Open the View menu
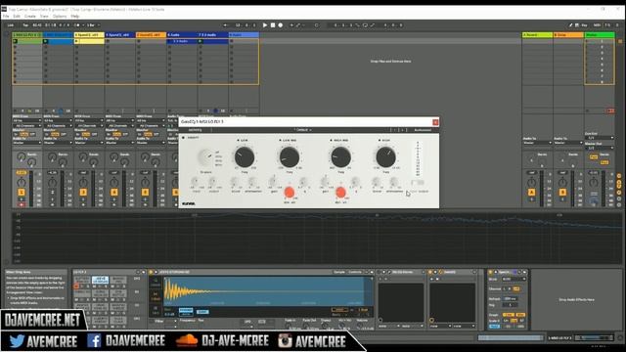 click(44, 17)
